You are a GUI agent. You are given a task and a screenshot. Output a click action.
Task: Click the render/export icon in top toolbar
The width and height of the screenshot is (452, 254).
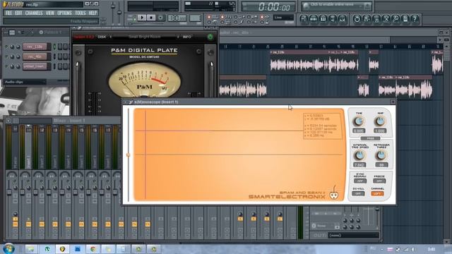[376, 19]
